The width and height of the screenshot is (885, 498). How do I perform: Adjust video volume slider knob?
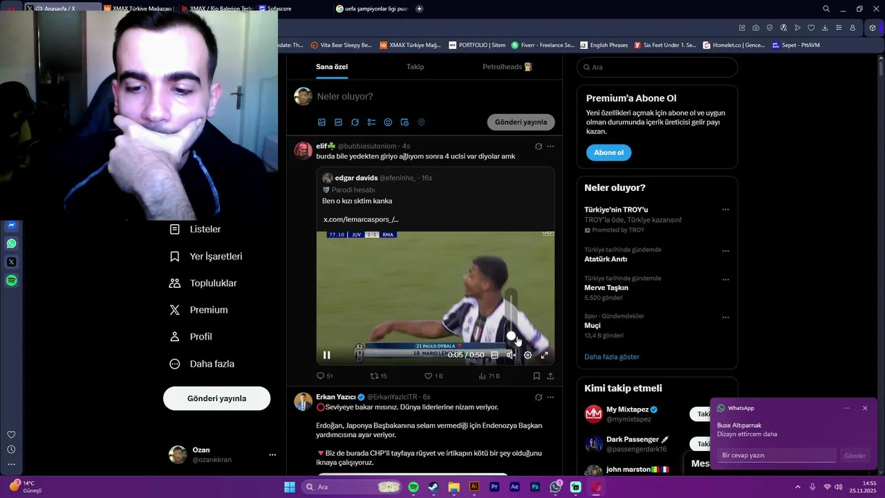pos(511,336)
